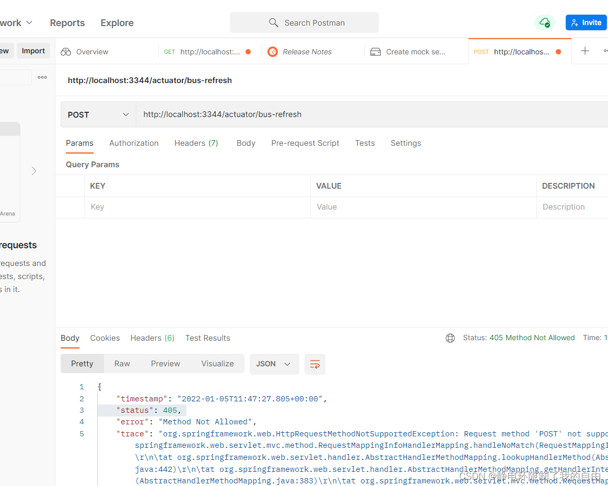Viewport: 608px width, 486px height.
Task: Select Pretty response view
Action: pos(82,363)
